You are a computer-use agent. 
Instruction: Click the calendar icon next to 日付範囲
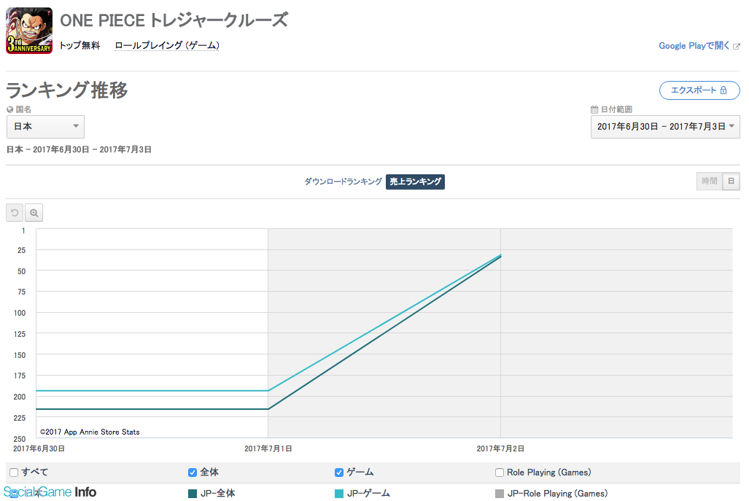click(594, 109)
